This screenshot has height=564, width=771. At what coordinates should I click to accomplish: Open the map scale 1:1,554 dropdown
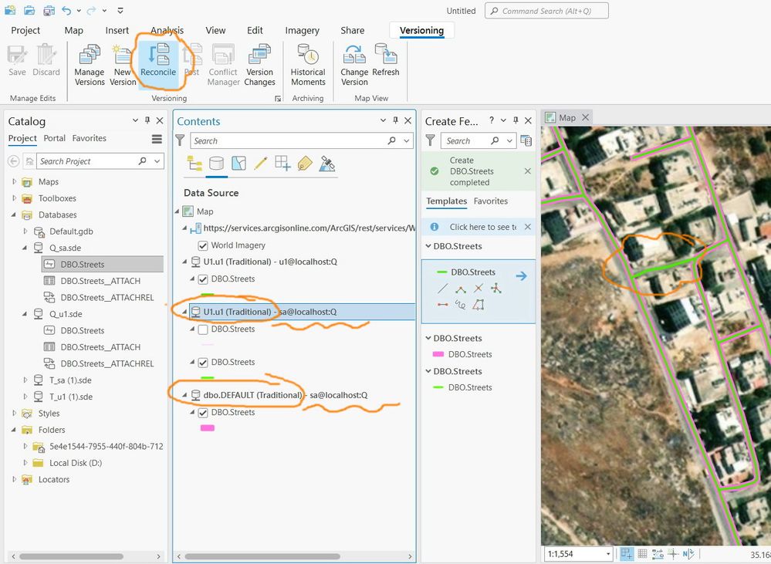pyautogui.click(x=608, y=554)
